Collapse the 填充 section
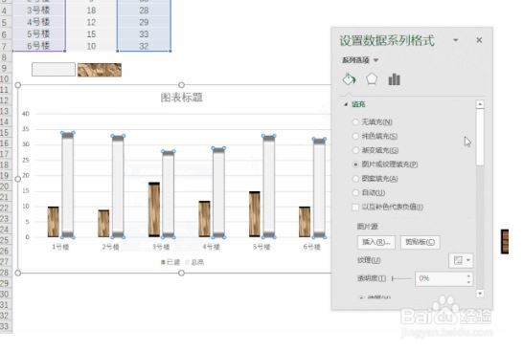The height and width of the screenshot is (351, 523). point(346,104)
